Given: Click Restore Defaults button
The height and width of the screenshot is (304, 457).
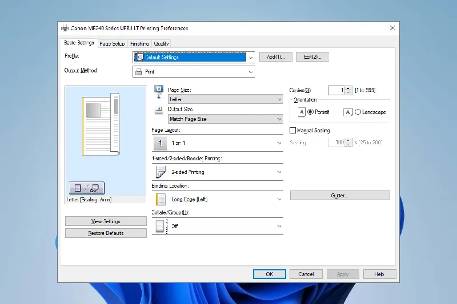Looking at the screenshot, I should [106, 233].
